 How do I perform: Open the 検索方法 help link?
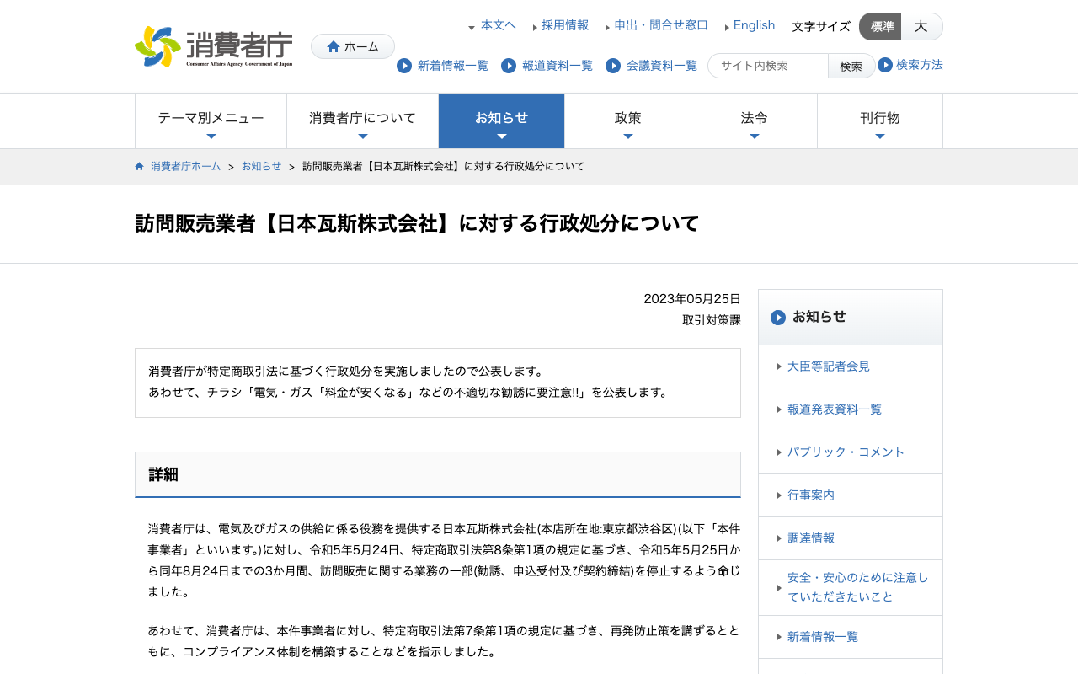[x=920, y=65]
